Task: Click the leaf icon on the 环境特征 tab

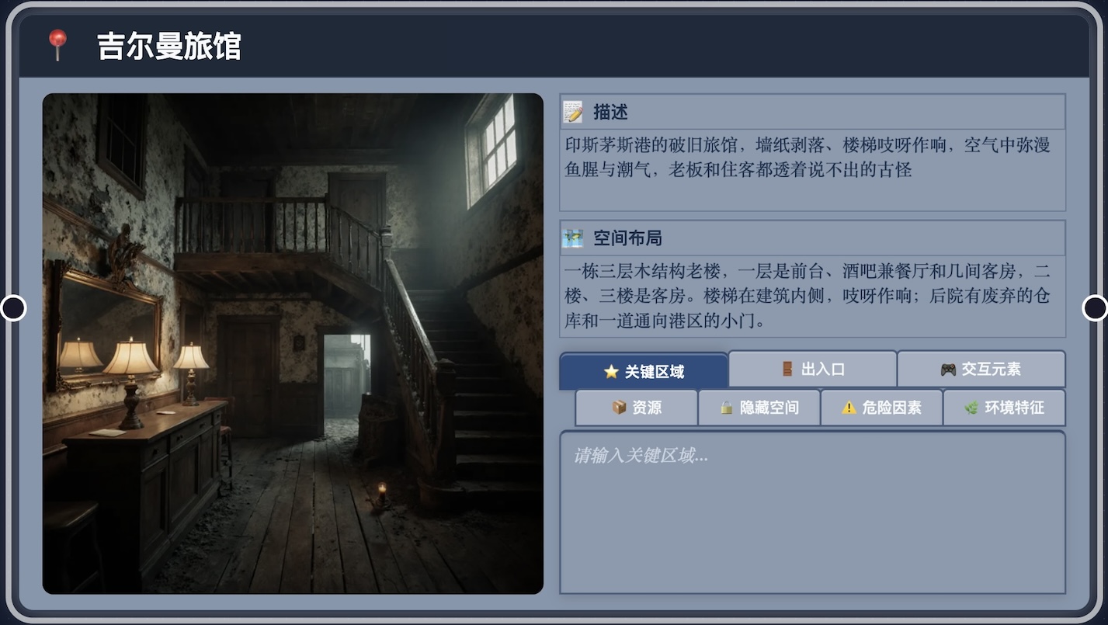Action: [x=974, y=407]
